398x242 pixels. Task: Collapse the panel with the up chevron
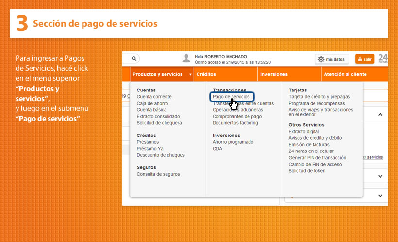point(380,115)
